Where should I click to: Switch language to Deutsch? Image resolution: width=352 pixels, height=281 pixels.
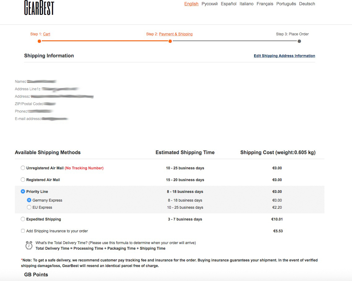coord(307,4)
